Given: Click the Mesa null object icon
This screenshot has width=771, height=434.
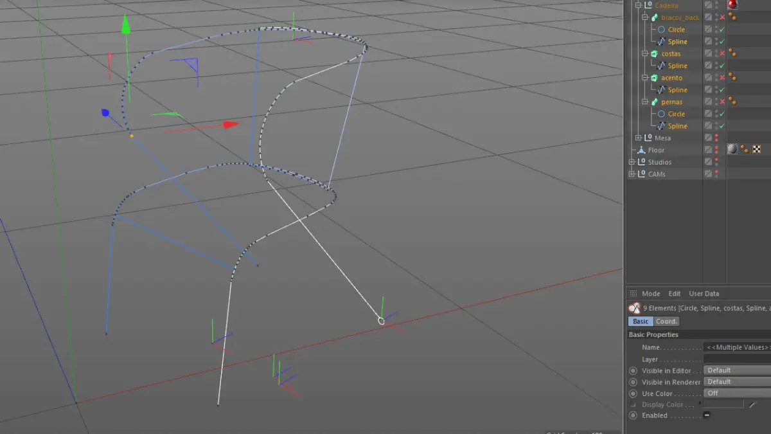Looking at the screenshot, I should pyautogui.click(x=648, y=138).
